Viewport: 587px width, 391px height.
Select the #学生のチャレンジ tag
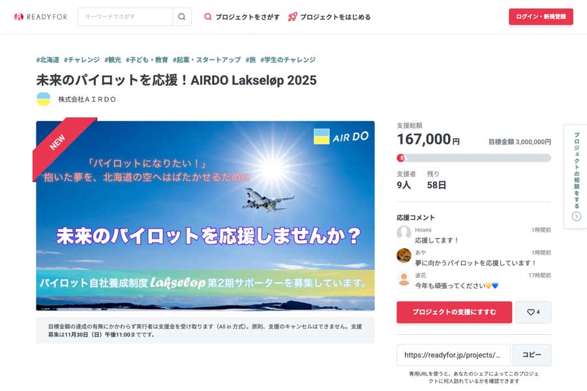coord(288,60)
